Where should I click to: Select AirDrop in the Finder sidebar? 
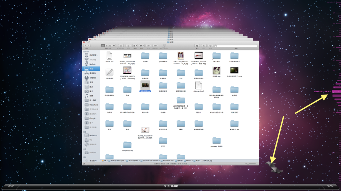(x=92, y=60)
